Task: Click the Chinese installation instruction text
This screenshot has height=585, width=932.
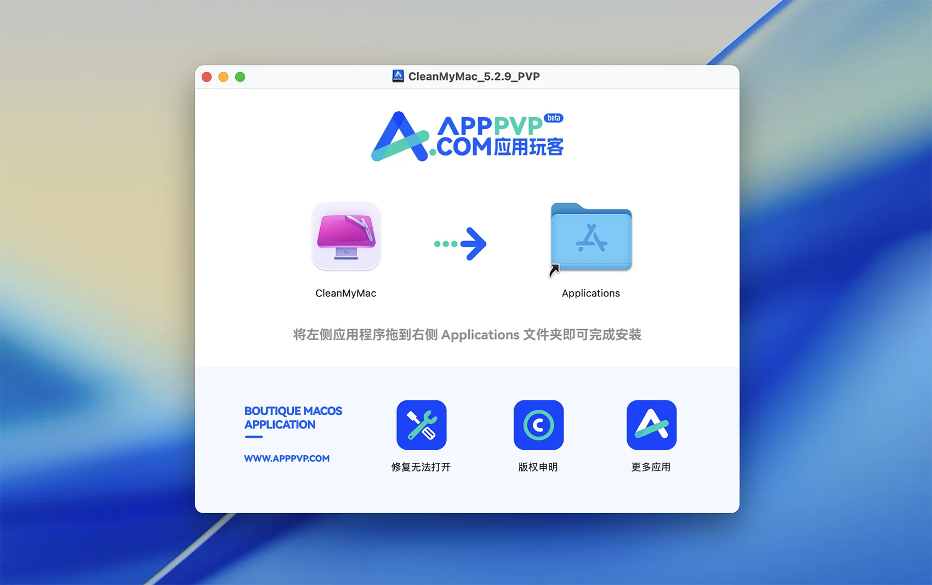Action: coord(467,335)
